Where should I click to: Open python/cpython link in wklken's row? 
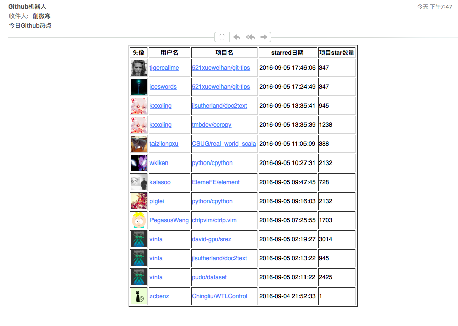pyautogui.click(x=212, y=163)
